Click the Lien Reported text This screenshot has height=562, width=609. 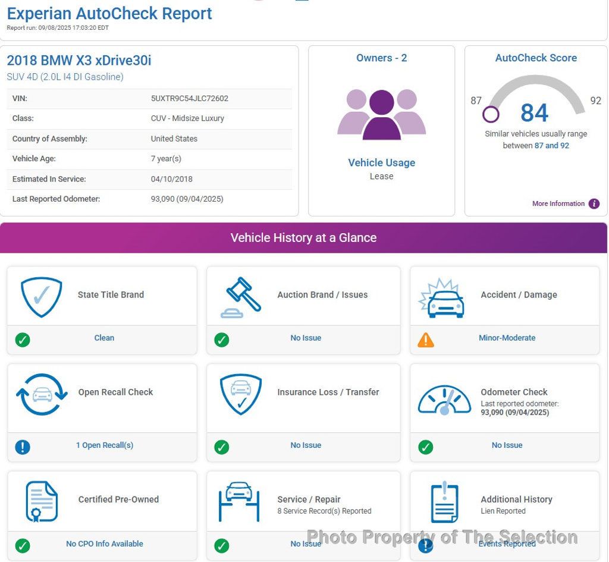(x=503, y=511)
